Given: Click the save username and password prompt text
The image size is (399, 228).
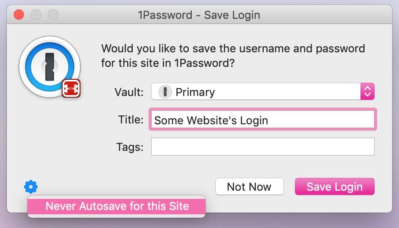Looking at the screenshot, I should click(233, 55).
